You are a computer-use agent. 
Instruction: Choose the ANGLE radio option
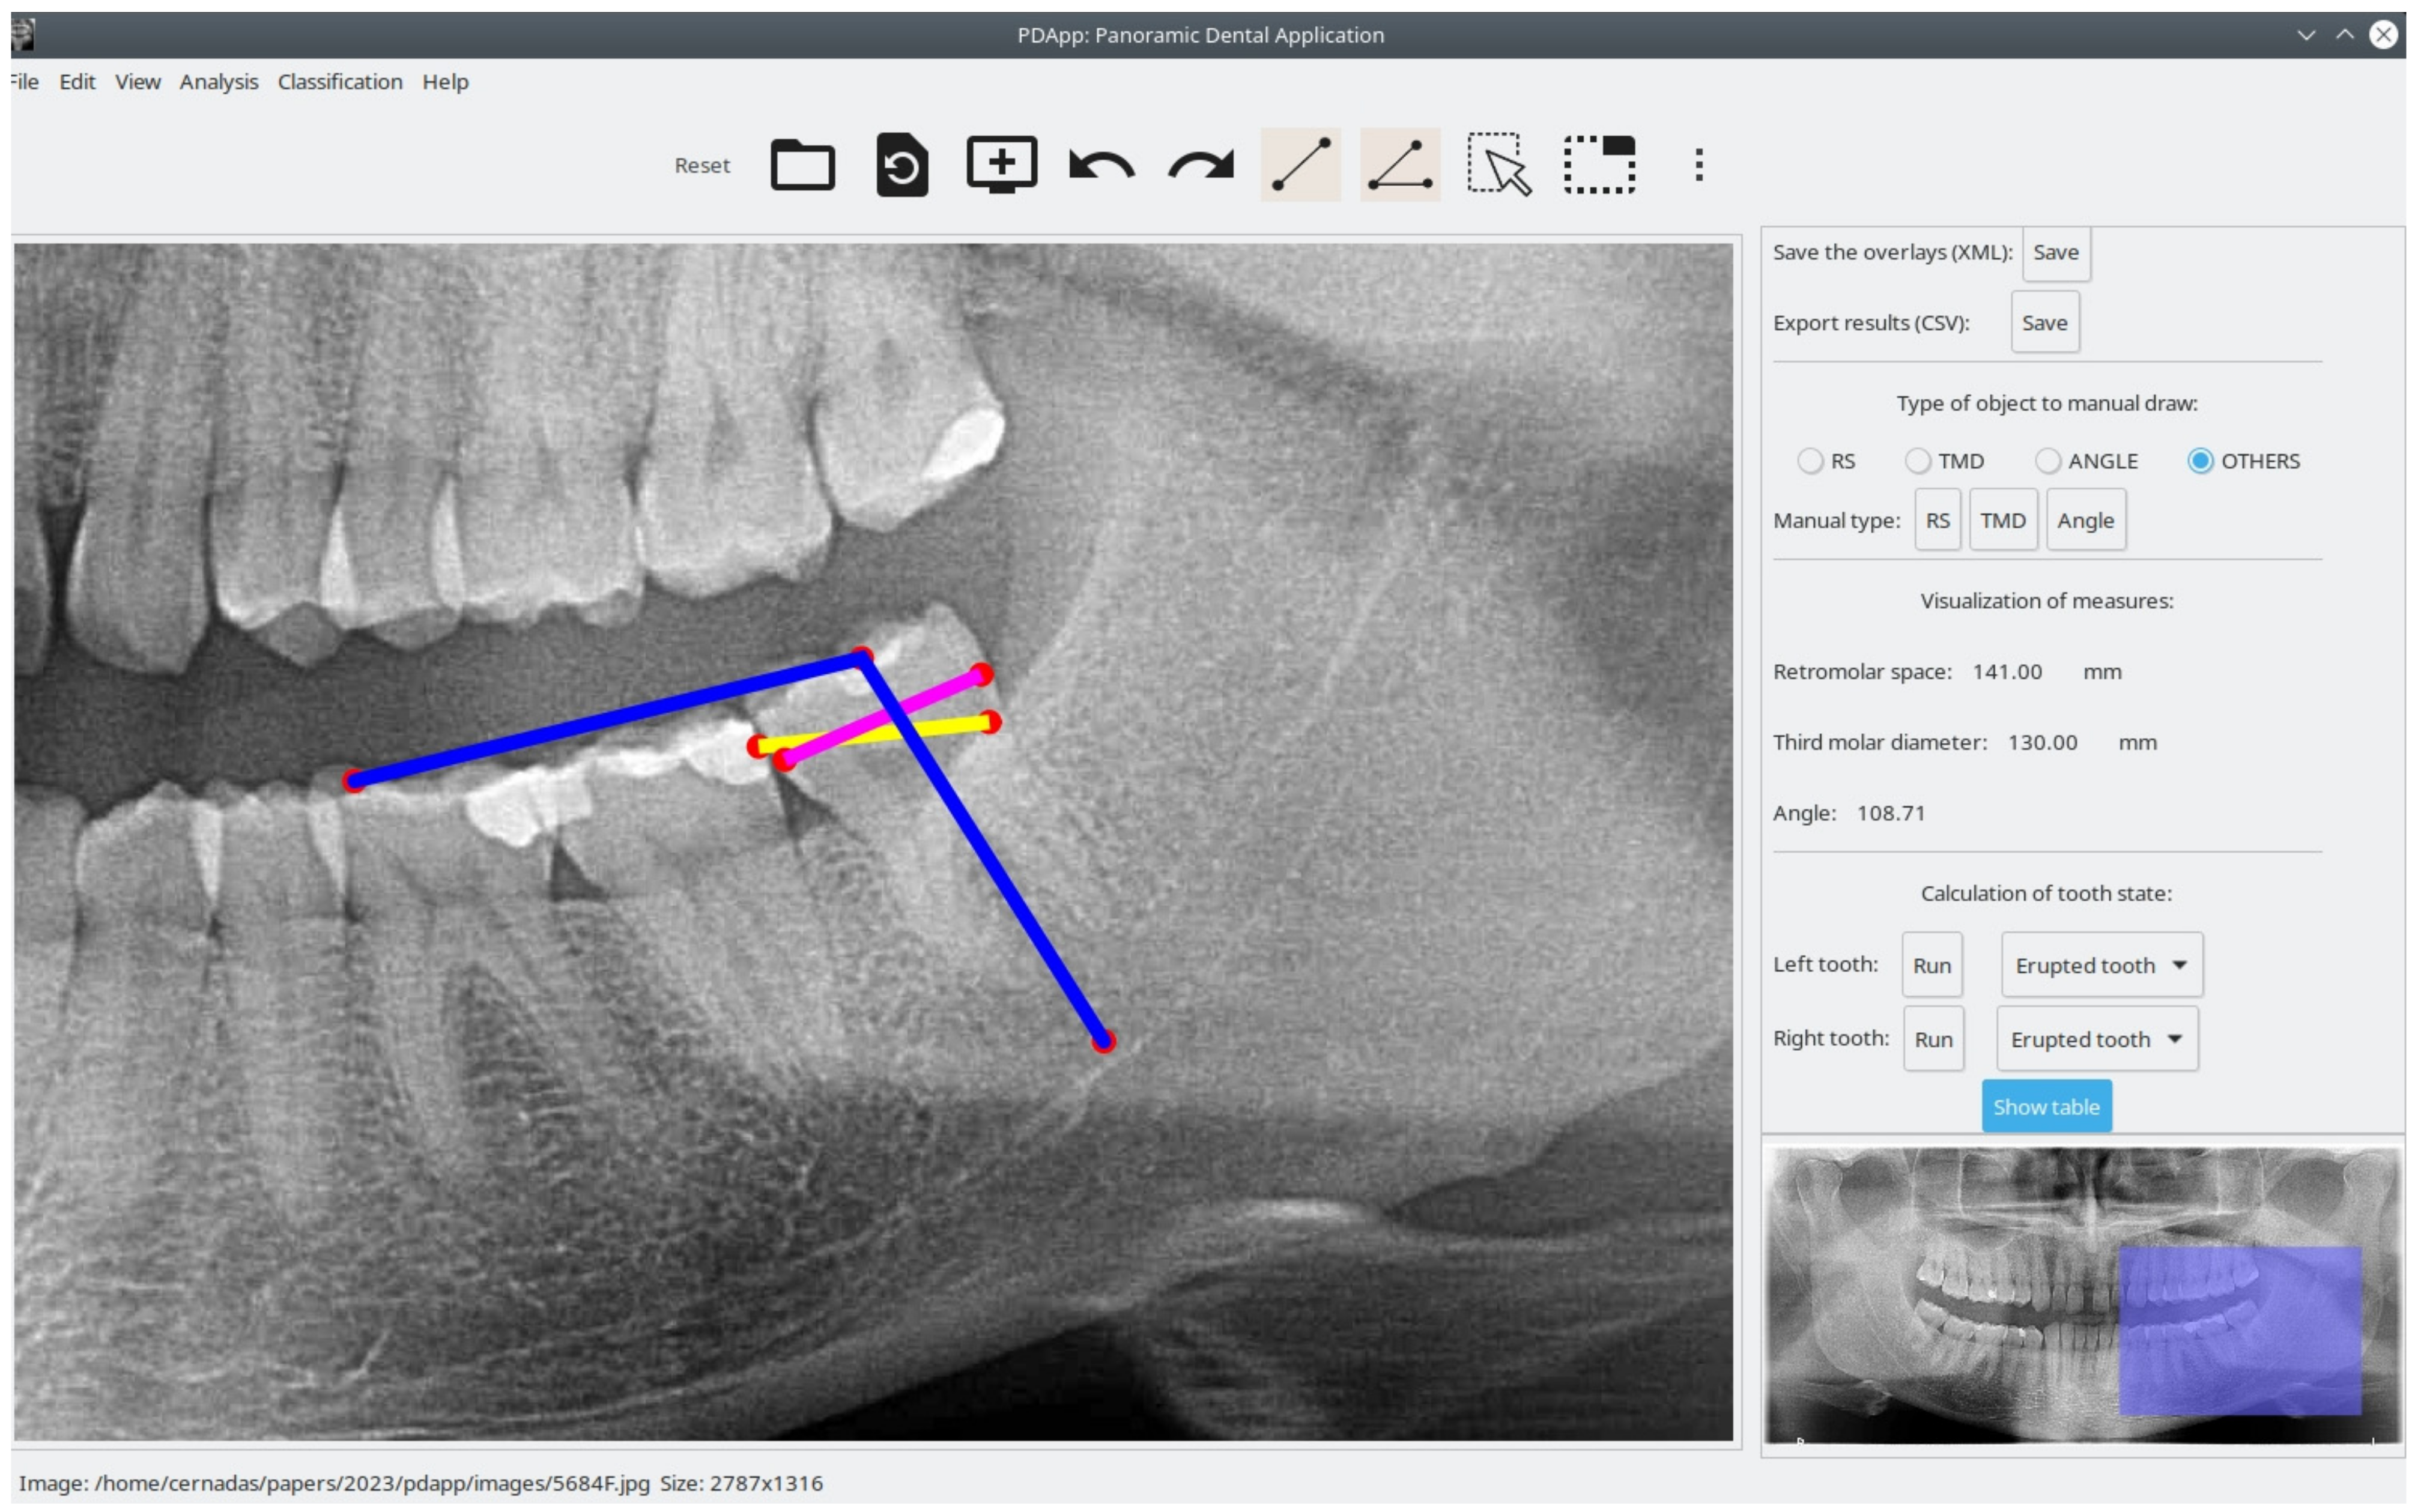[2046, 461]
